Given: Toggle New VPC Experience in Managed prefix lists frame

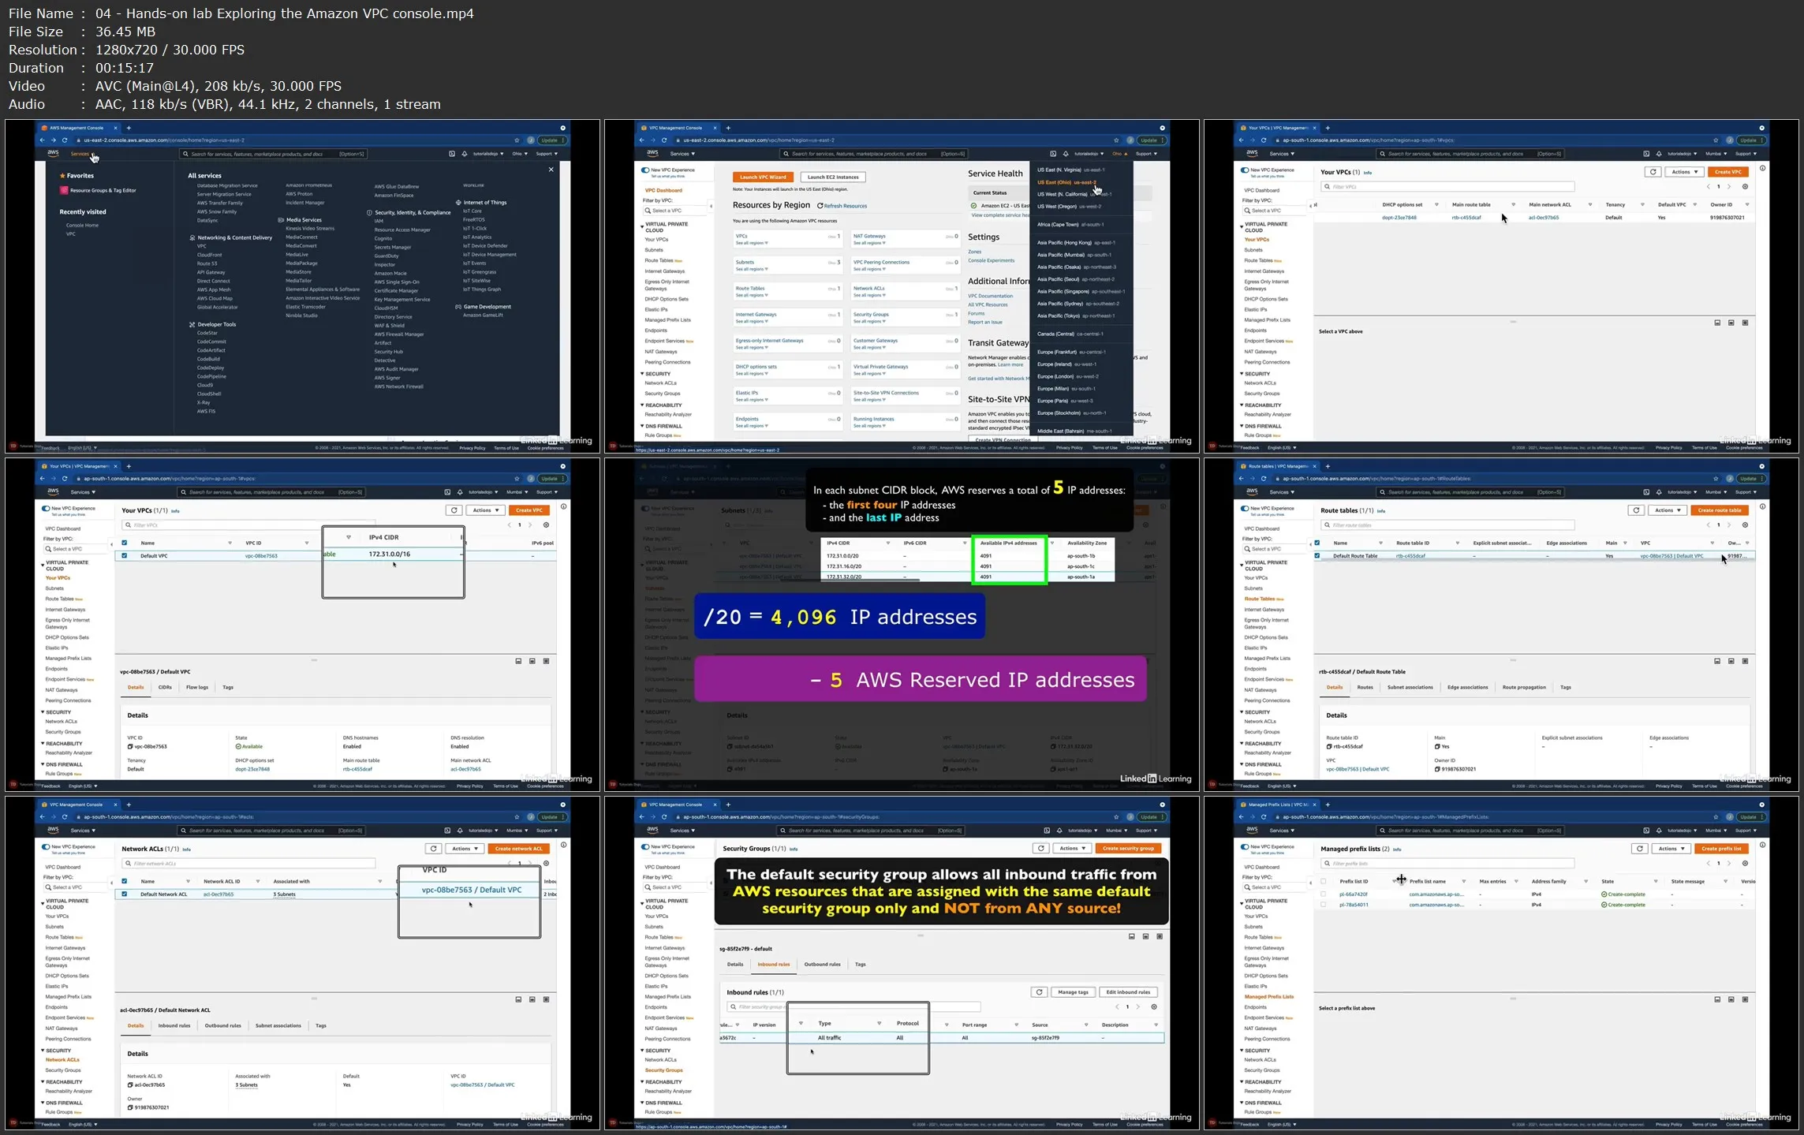Looking at the screenshot, I should click(1245, 847).
